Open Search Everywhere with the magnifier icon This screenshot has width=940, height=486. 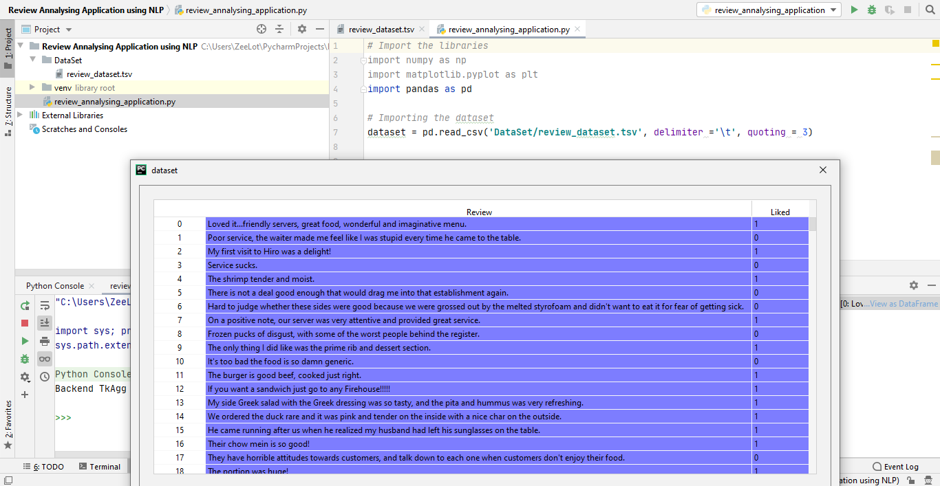point(930,10)
